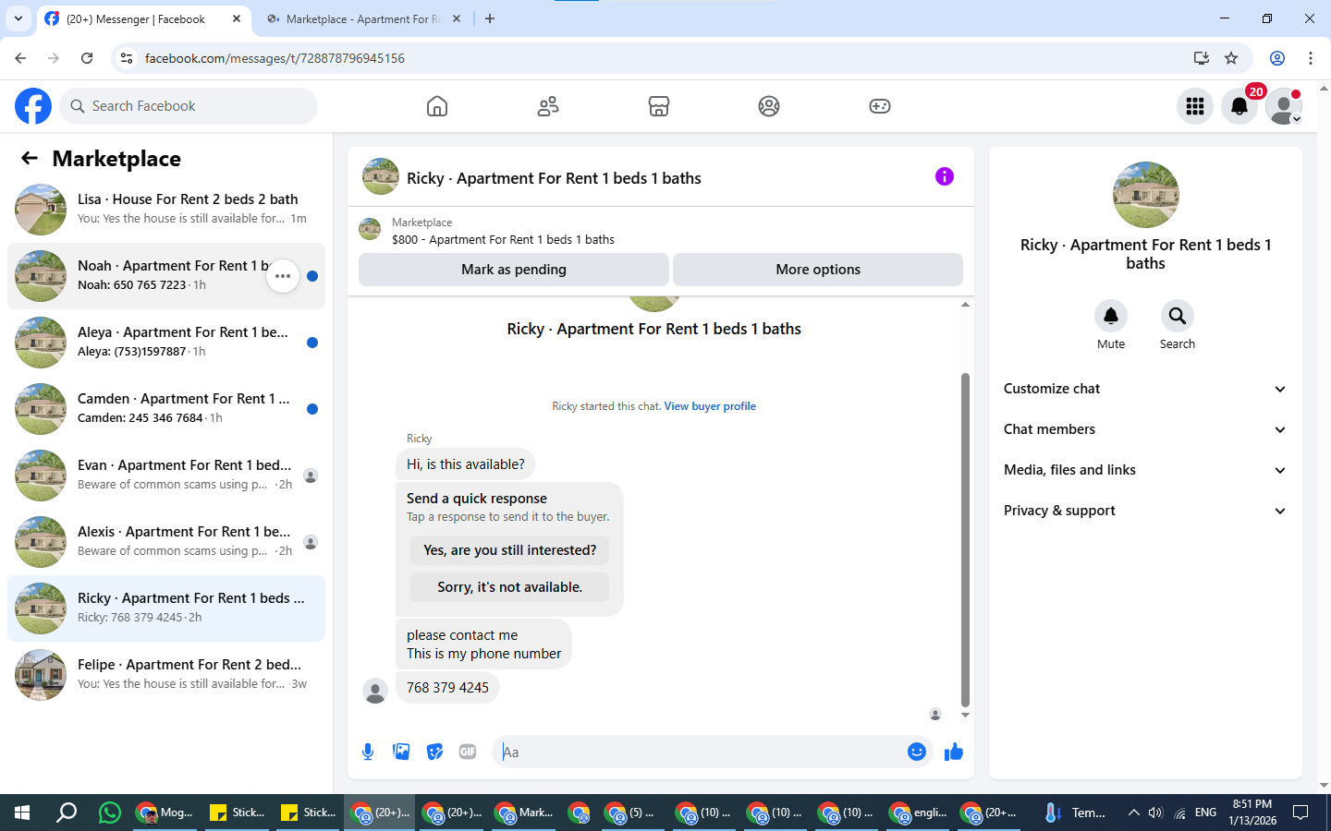
Task: Choose a GIF for the message
Action: pyautogui.click(x=468, y=752)
